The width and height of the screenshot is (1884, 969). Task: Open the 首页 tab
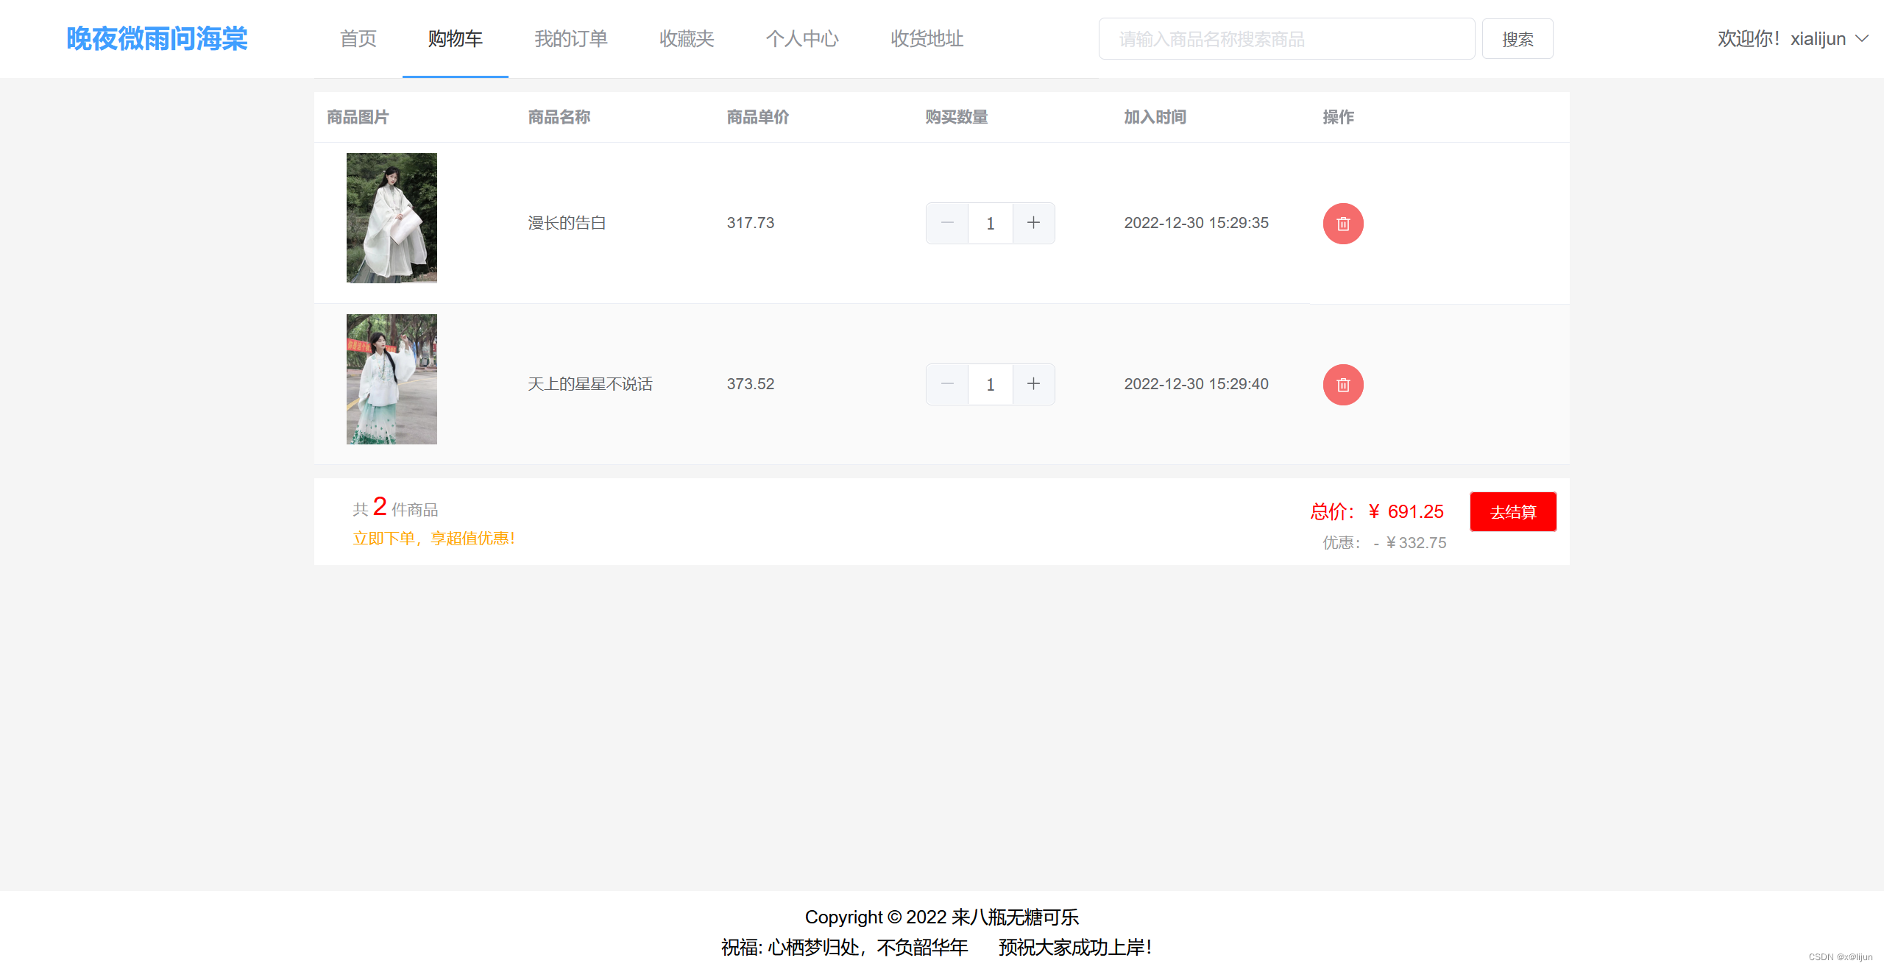[x=358, y=38]
